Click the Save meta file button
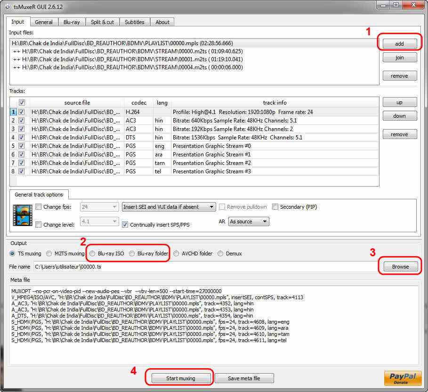Image resolution: width=428 pixels, height=392 pixels. (244, 378)
